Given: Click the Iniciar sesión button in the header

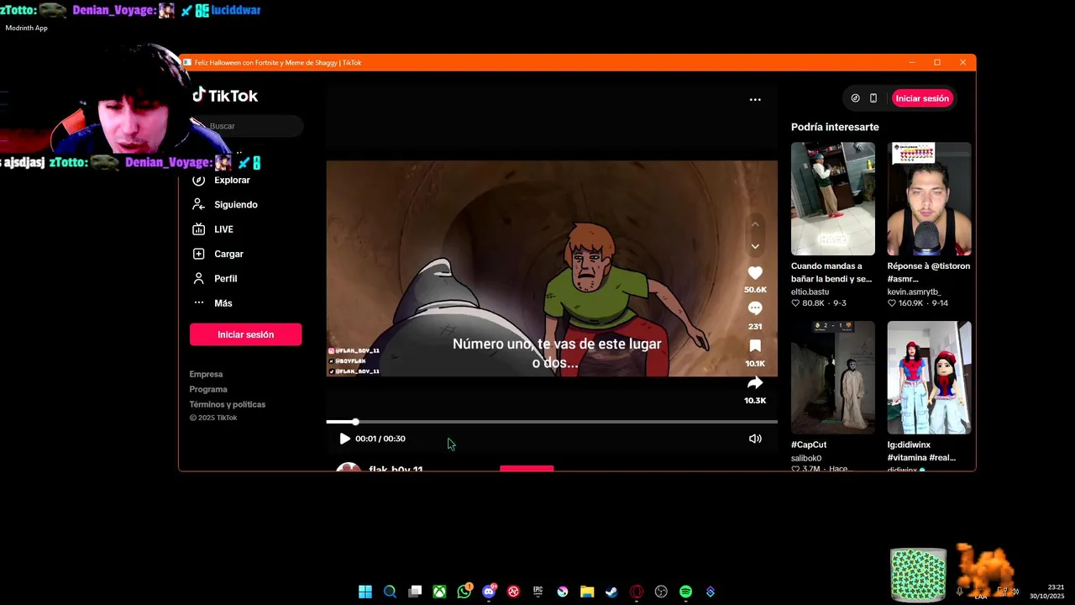Looking at the screenshot, I should [x=922, y=98].
